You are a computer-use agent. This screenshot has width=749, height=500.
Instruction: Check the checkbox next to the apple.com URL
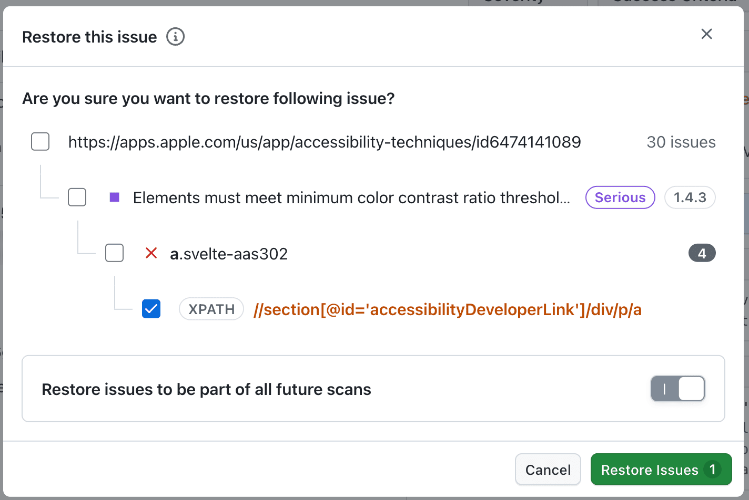pos(40,141)
